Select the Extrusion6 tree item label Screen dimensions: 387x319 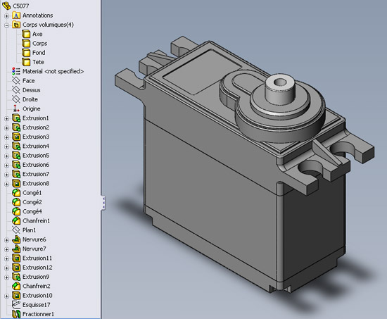coord(36,165)
